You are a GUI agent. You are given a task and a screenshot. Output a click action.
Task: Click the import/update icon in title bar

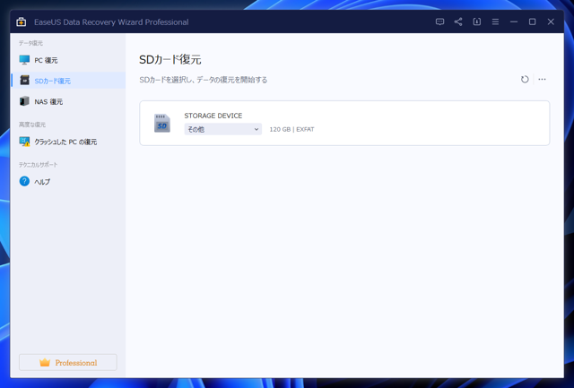[476, 22]
